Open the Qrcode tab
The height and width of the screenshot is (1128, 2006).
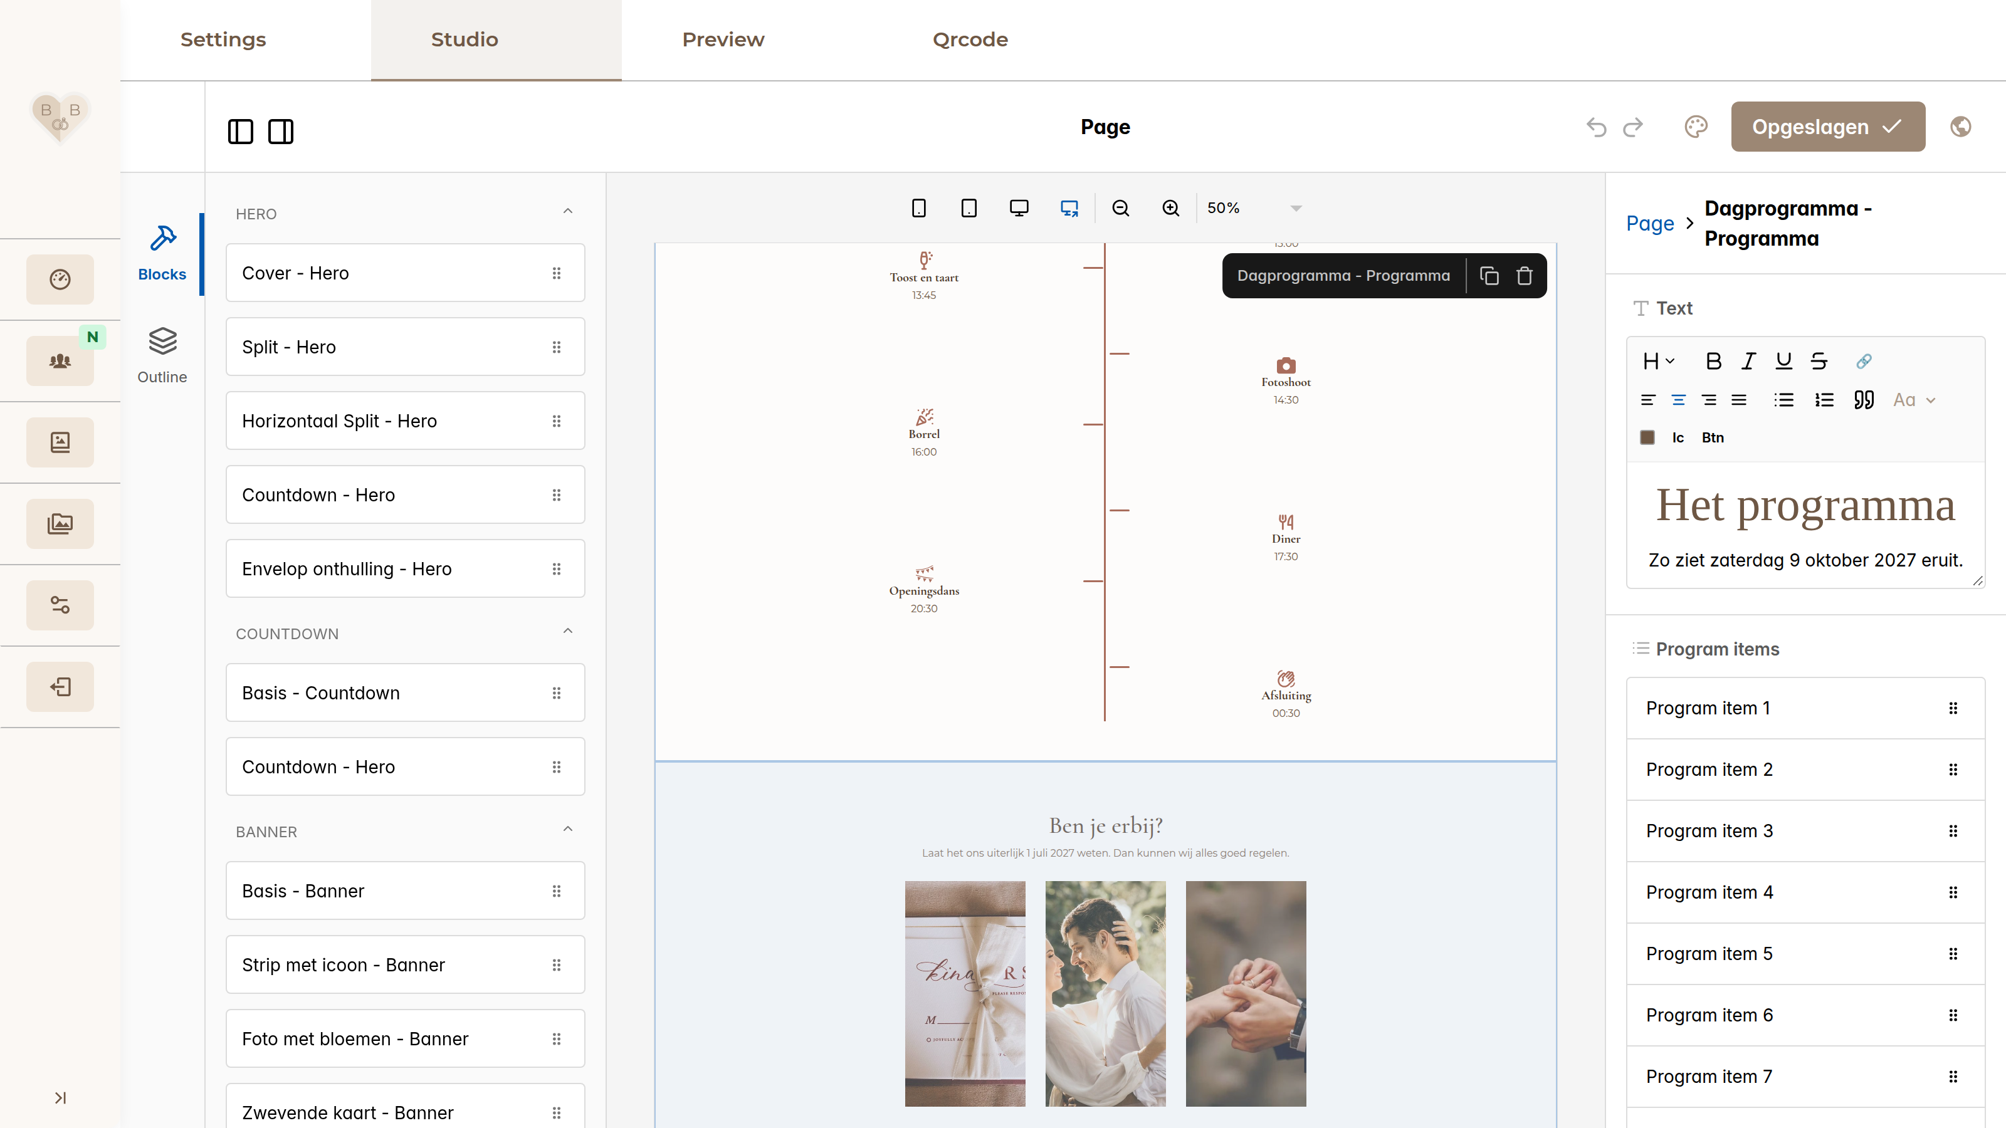970,39
